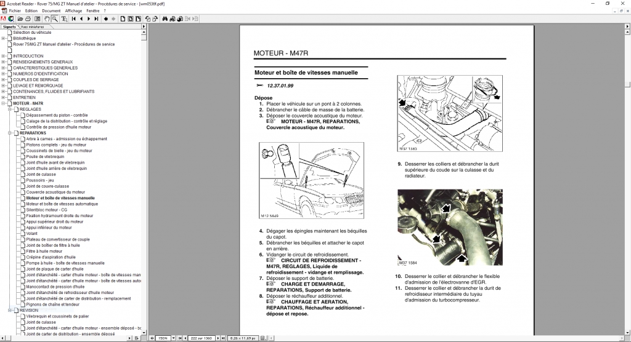Toggle navigation pane button in status bar

click(152, 338)
